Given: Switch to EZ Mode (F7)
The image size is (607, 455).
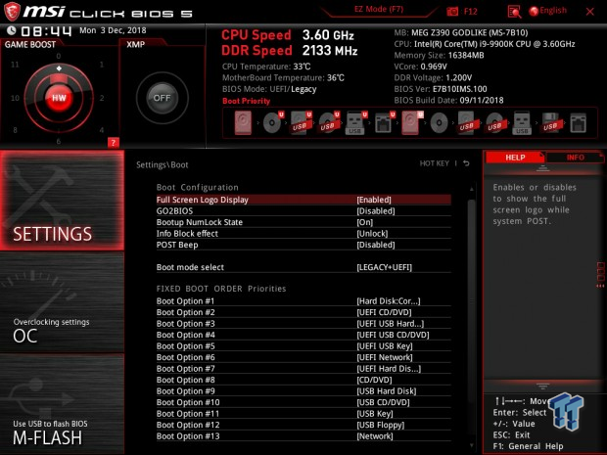Looking at the screenshot, I should pos(379,9).
